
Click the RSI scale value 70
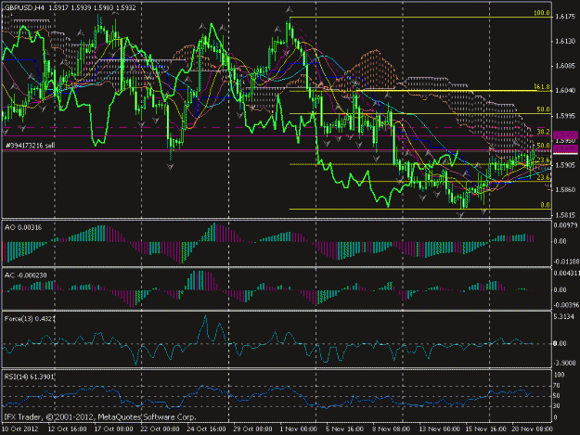[557, 386]
